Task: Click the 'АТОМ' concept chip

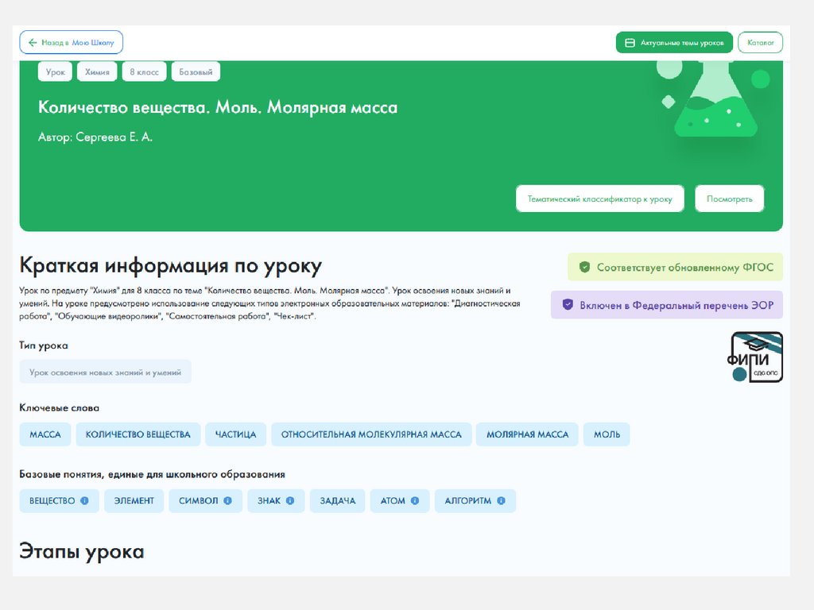Action: pos(400,500)
